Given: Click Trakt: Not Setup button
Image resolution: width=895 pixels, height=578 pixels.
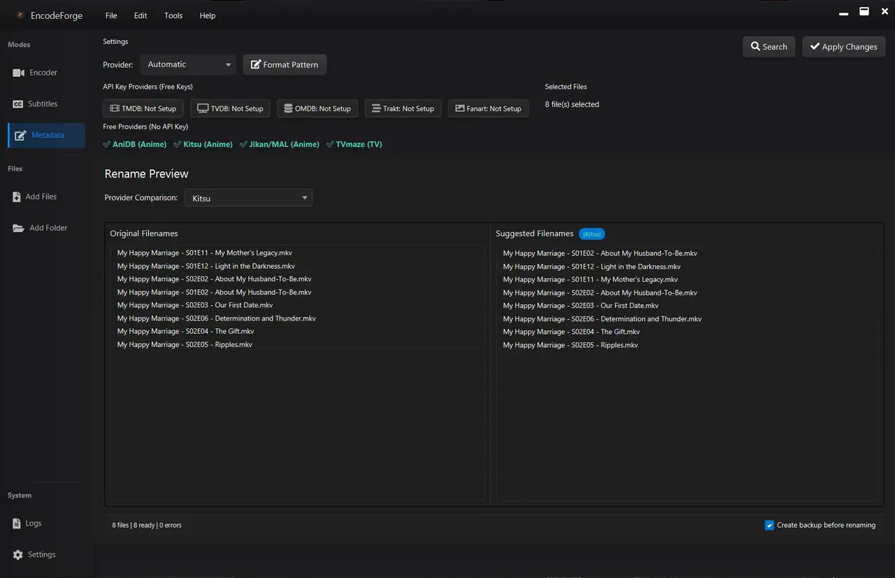Looking at the screenshot, I should pos(403,108).
